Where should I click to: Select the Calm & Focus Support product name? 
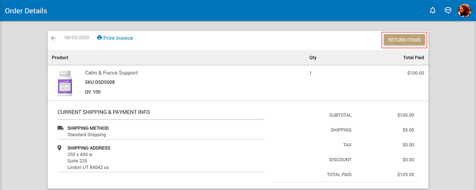pyautogui.click(x=111, y=73)
